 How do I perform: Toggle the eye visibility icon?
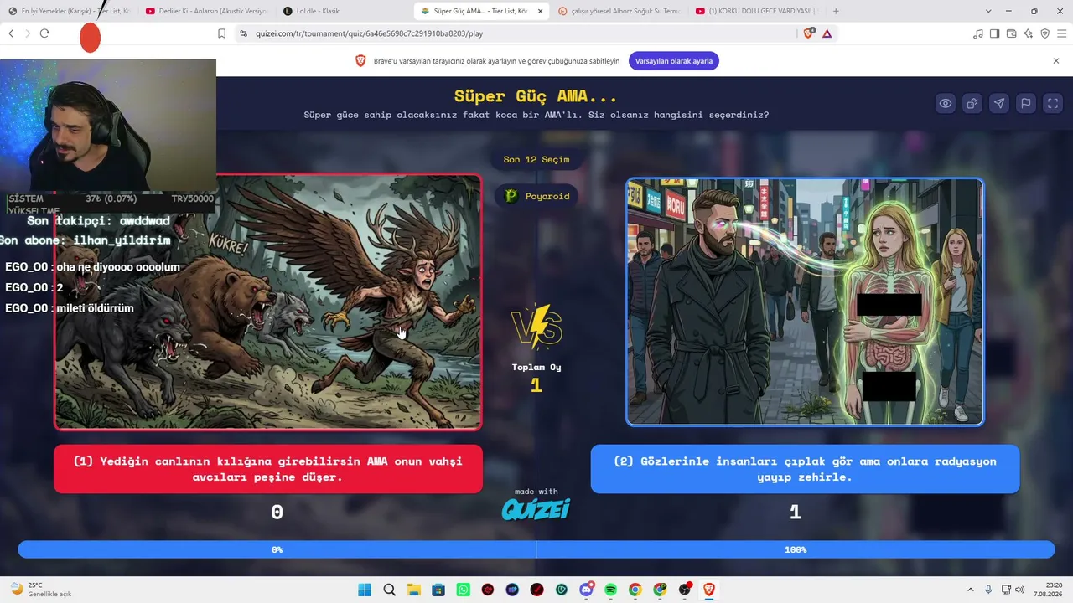(946, 103)
